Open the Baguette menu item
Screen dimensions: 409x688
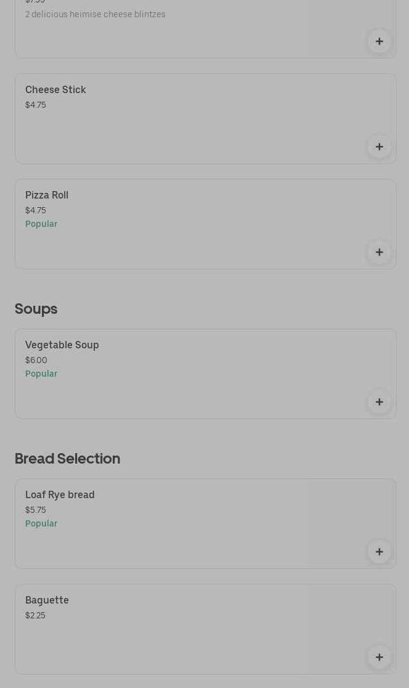click(x=47, y=600)
